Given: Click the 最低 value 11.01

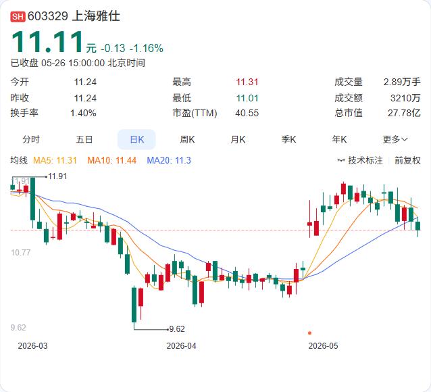Looking at the screenshot, I should 247,98.
